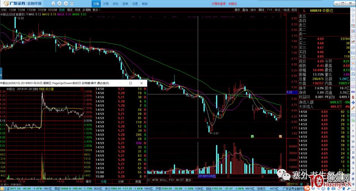Toggle the 成交量 legend in intraday popup

pos(49,89)
